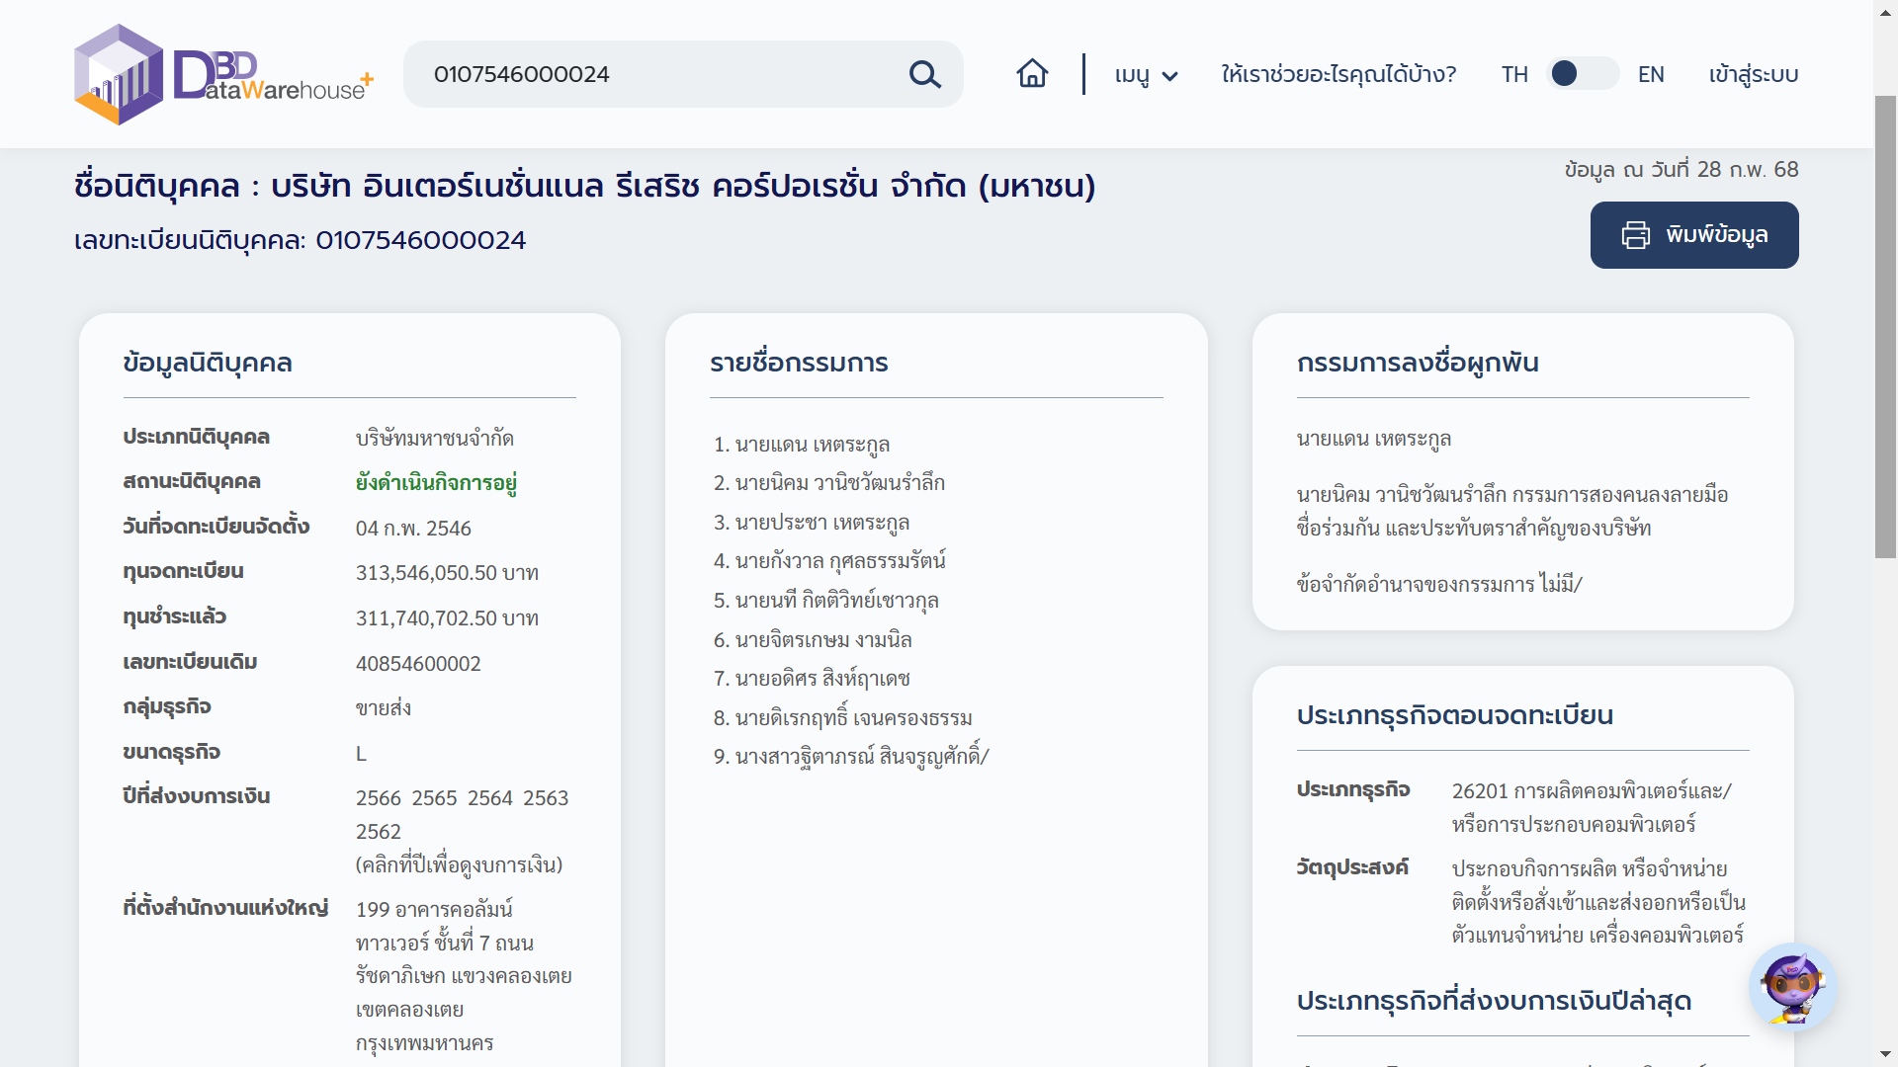Click the DBD DataWarehouse logo
Image resolution: width=1898 pixels, height=1067 pixels.
click(223, 75)
